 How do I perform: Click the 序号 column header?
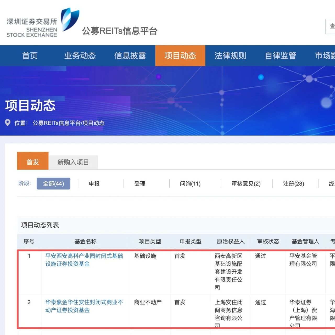(x=29, y=241)
